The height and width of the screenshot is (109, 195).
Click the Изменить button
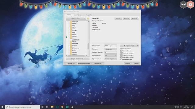(135, 19)
